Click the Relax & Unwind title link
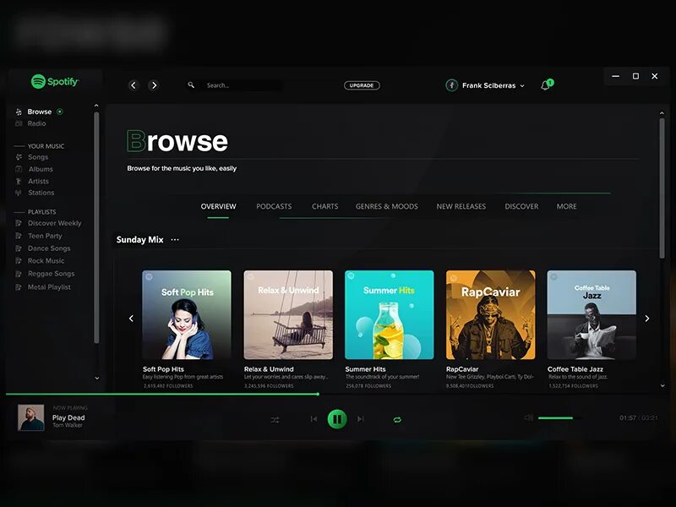Screen dimensions: 676x507 tap(269, 369)
